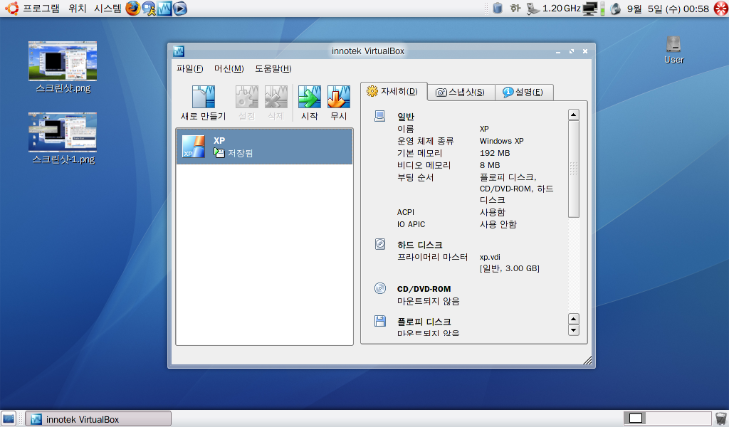Open the 시스템 panel menu
729x427 pixels.
coord(107,9)
